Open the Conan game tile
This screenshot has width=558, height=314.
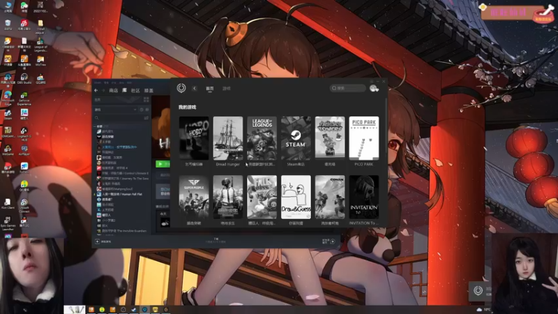pos(330,197)
